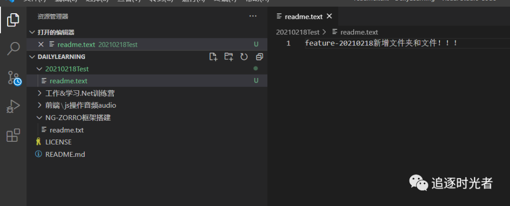Click the green dot beside 20210218Test folder
This screenshot has width=510, height=206.
pyautogui.click(x=255, y=69)
